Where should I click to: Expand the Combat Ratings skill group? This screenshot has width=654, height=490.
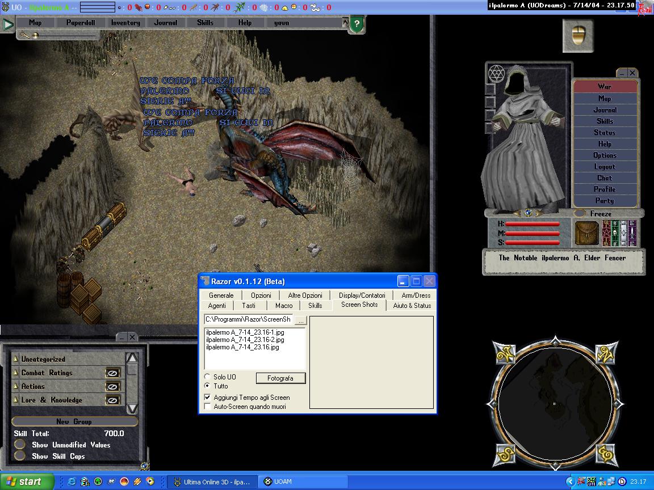(x=16, y=373)
